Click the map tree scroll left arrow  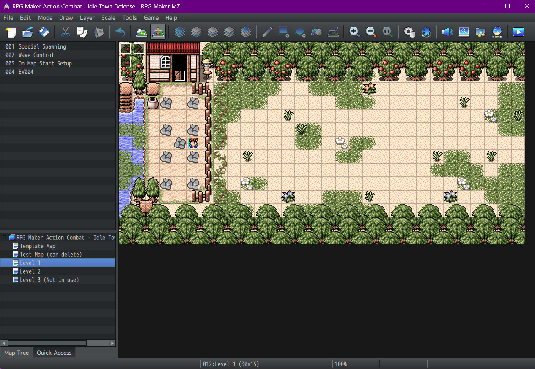coord(4,343)
